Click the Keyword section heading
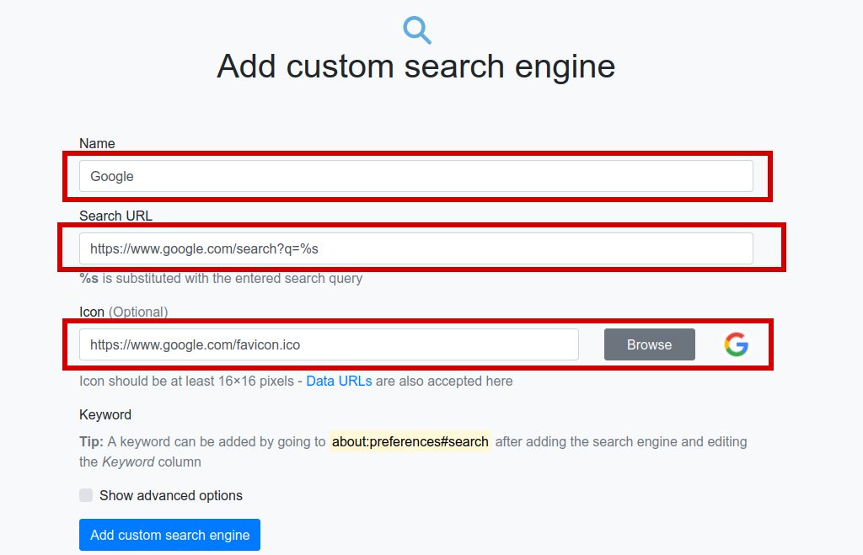 pyautogui.click(x=105, y=414)
